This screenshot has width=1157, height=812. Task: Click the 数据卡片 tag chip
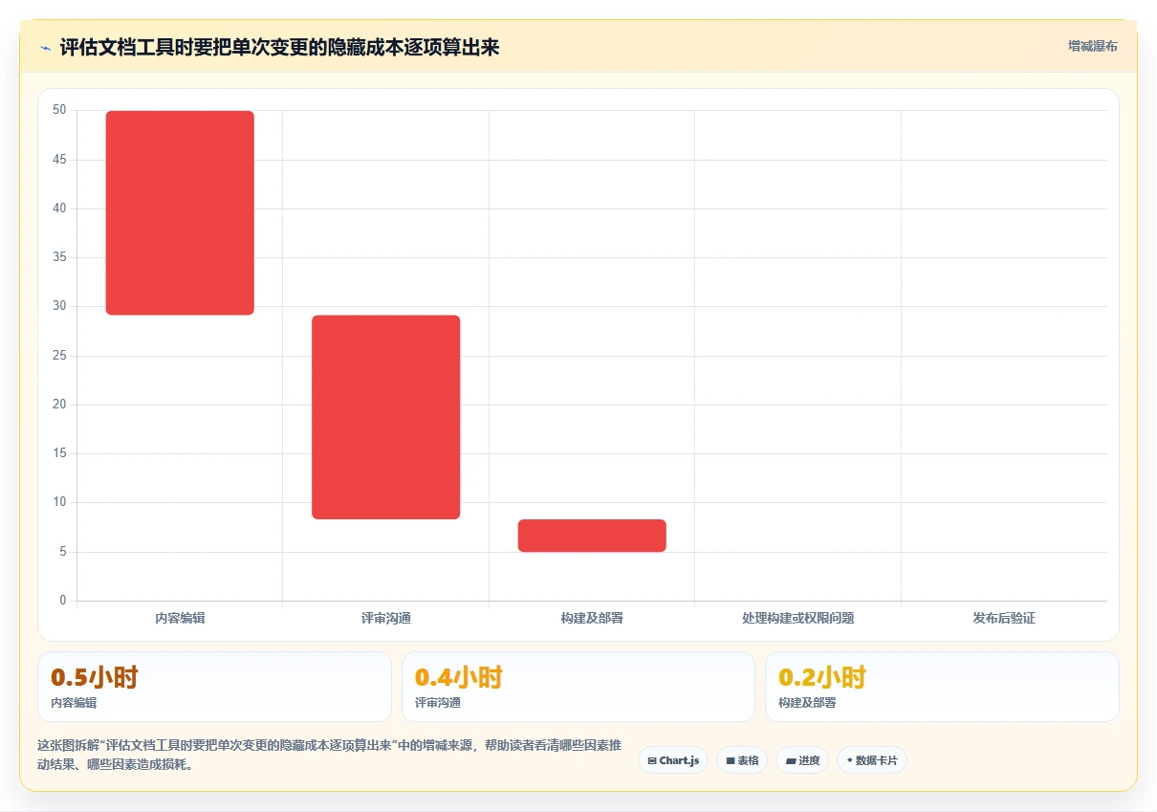pyautogui.click(x=872, y=760)
